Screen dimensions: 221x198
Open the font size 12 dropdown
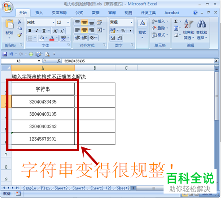(68, 22)
